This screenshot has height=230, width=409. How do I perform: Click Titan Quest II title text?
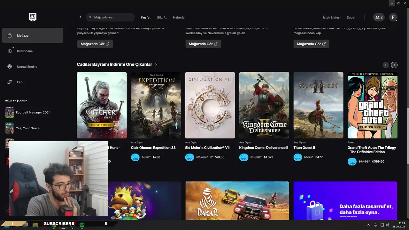pos(304,148)
